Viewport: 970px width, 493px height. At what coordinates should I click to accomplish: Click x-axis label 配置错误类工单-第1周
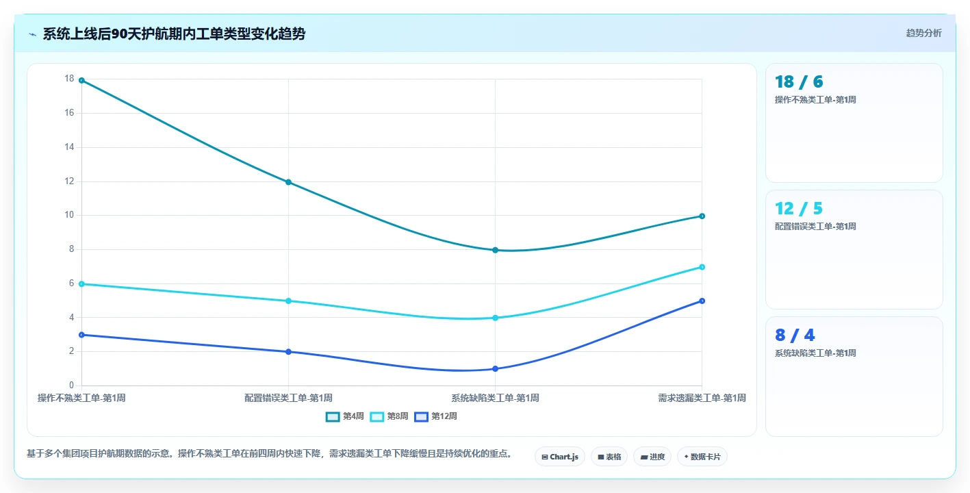pyautogui.click(x=288, y=398)
